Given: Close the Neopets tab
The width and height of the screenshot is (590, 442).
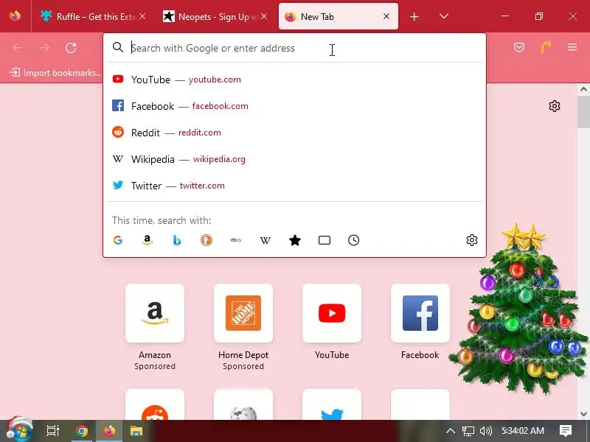Looking at the screenshot, I should coord(264,16).
